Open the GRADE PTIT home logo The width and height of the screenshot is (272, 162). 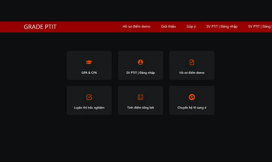point(40,27)
